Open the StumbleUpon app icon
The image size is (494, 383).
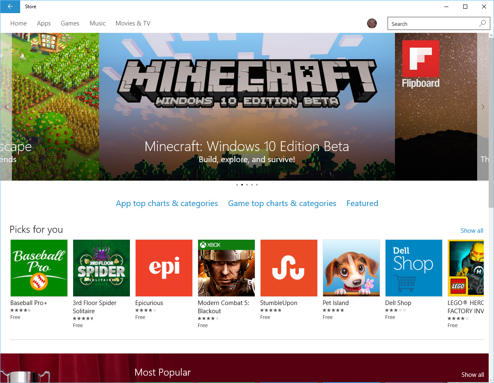tap(289, 268)
